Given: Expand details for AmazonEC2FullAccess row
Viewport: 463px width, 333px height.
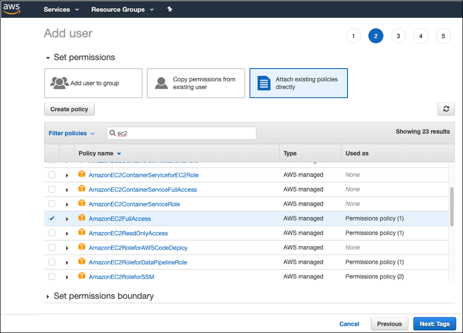Looking at the screenshot, I should 67,219.
